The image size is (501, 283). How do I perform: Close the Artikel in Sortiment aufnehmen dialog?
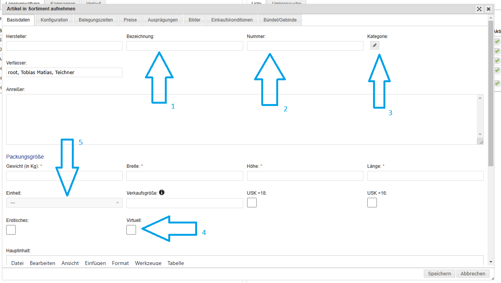click(x=488, y=9)
